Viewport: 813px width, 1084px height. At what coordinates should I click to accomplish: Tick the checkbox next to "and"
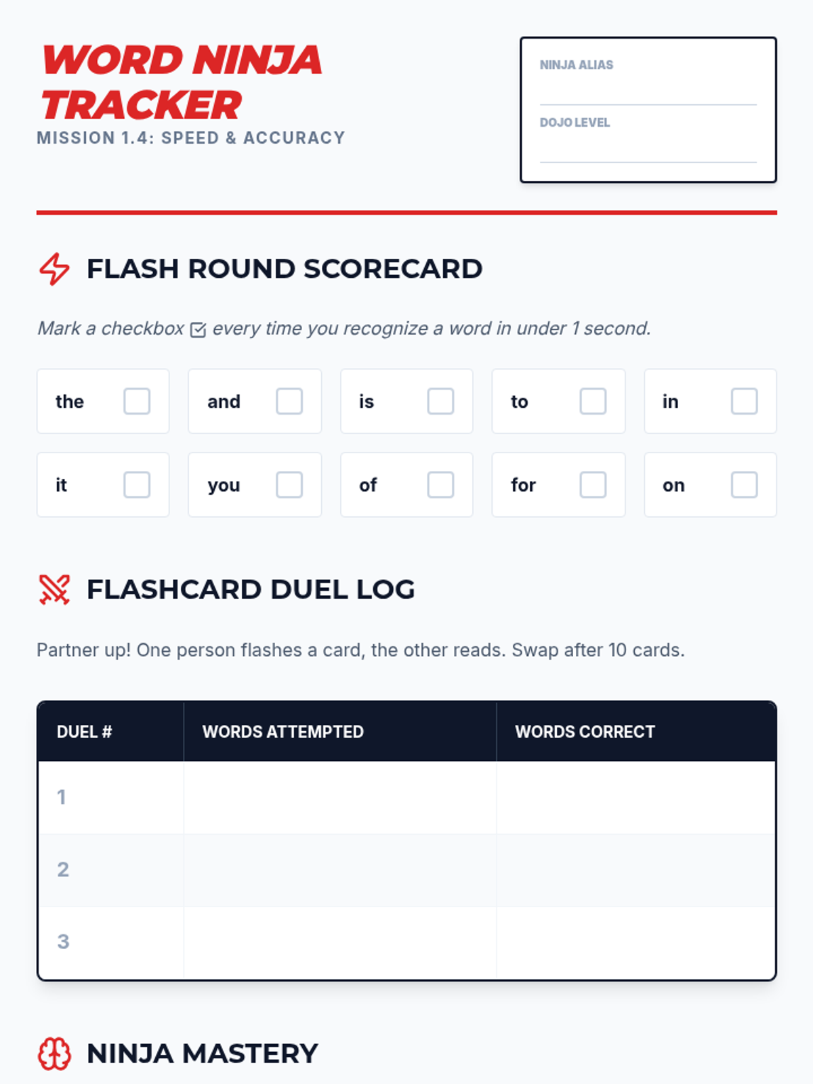(289, 401)
